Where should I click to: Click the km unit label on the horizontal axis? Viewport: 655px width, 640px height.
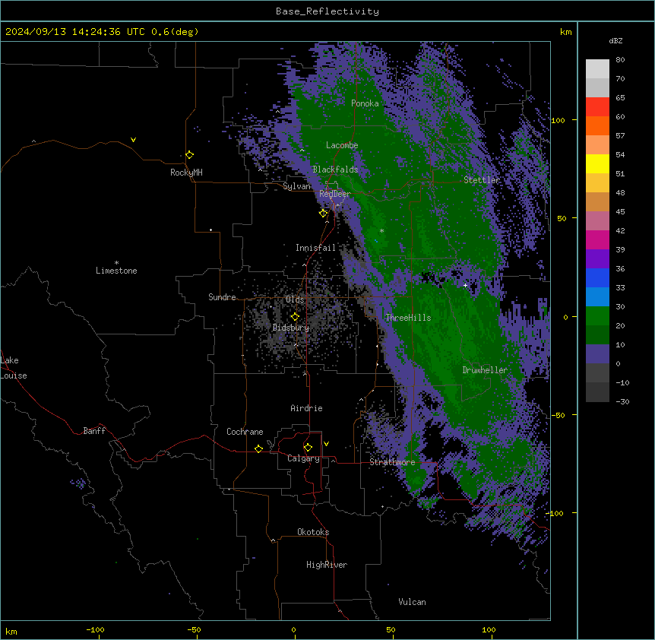tap(11, 631)
